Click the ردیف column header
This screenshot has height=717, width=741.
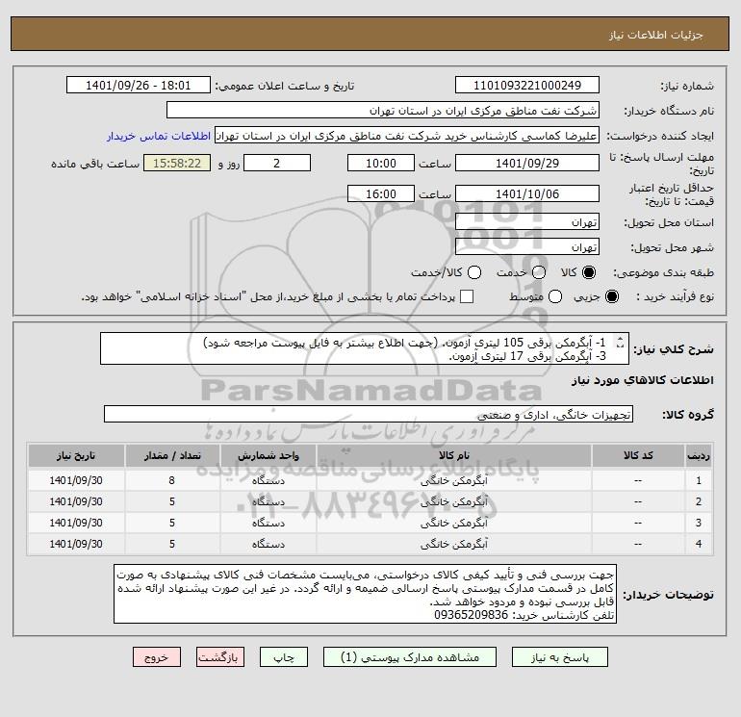[x=699, y=455]
